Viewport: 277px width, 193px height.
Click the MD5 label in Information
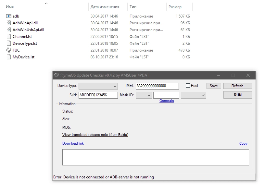click(67, 127)
